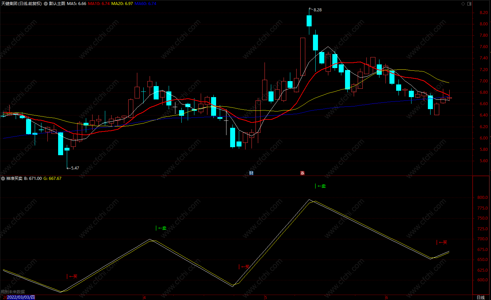Click the month 6 label on time axis
Viewport: 491px width, 300px height.
387,297
